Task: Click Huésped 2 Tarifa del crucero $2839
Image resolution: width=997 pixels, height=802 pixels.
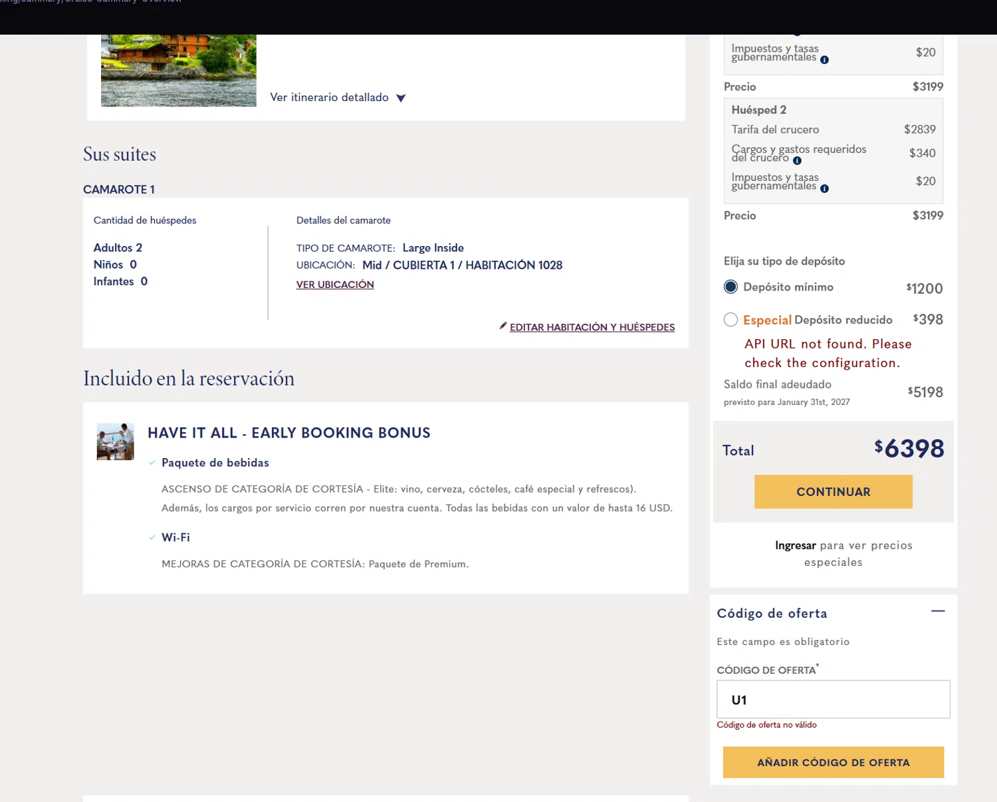Action: pos(919,129)
